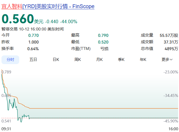
Task: Switch to the 周K chart tab
Action: tap(78, 59)
